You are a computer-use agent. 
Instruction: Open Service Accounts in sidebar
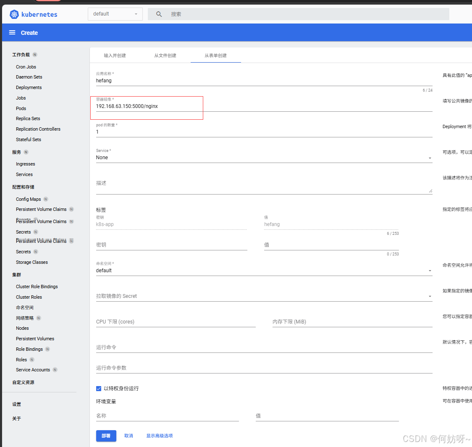click(x=33, y=370)
